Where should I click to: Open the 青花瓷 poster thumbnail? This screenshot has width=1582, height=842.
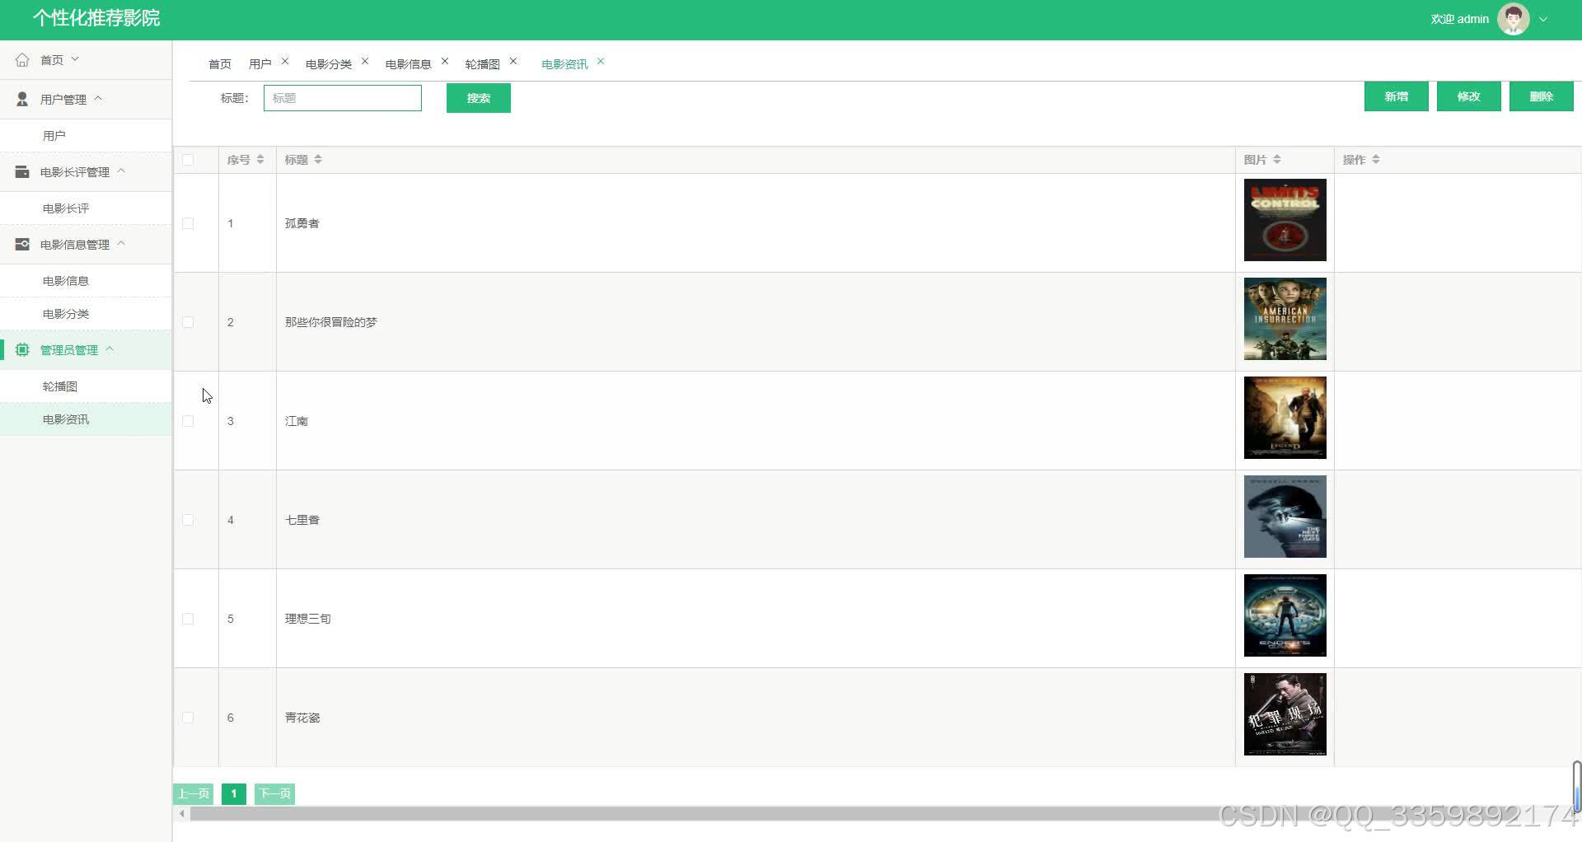click(x=1285, y=714)
